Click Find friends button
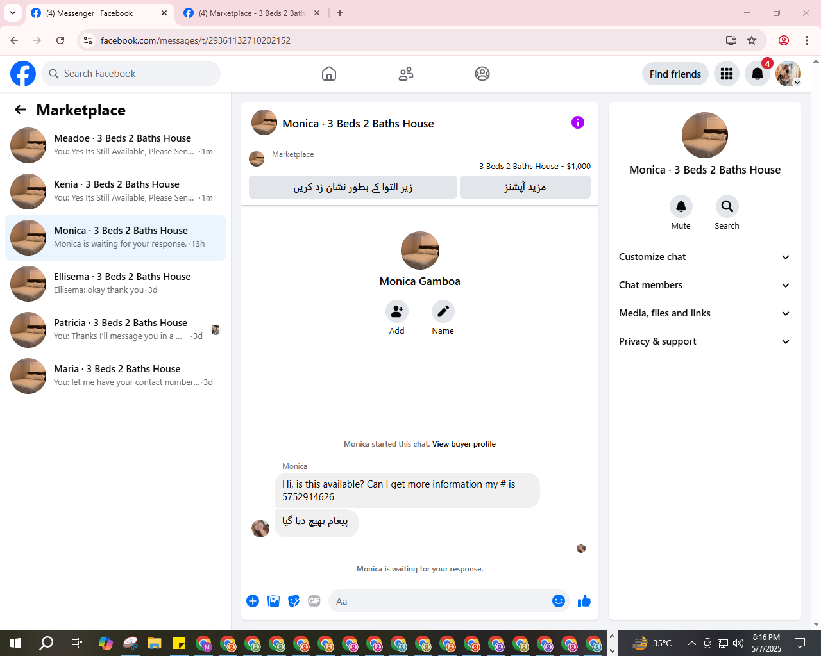Image resolution: width=821 pixels, height=656 pixels. (675, 74)
